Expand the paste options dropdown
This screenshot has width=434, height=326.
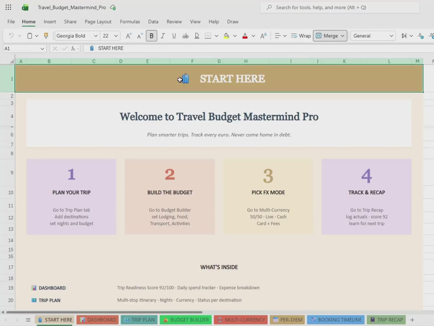[37, 36]
